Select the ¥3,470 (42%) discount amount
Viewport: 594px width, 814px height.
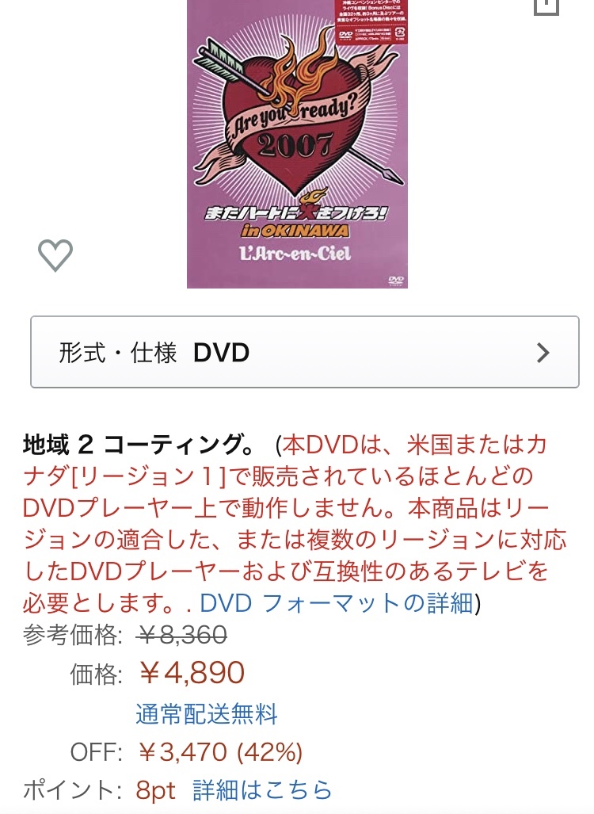[x=220, y=751]
